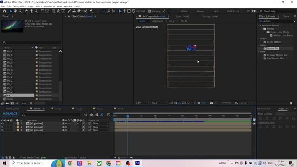
Task: Click the Windows Start button
Action: click(5, 163)
